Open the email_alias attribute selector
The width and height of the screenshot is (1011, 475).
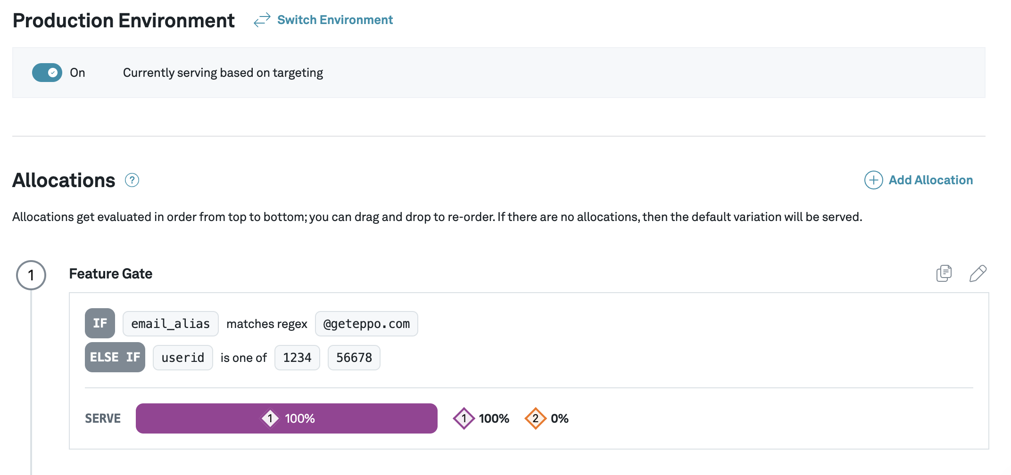pos(170,323)
